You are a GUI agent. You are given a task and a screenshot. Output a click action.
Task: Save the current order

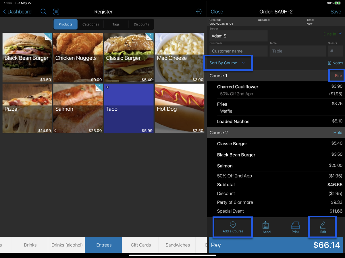[x=336, y=12]
